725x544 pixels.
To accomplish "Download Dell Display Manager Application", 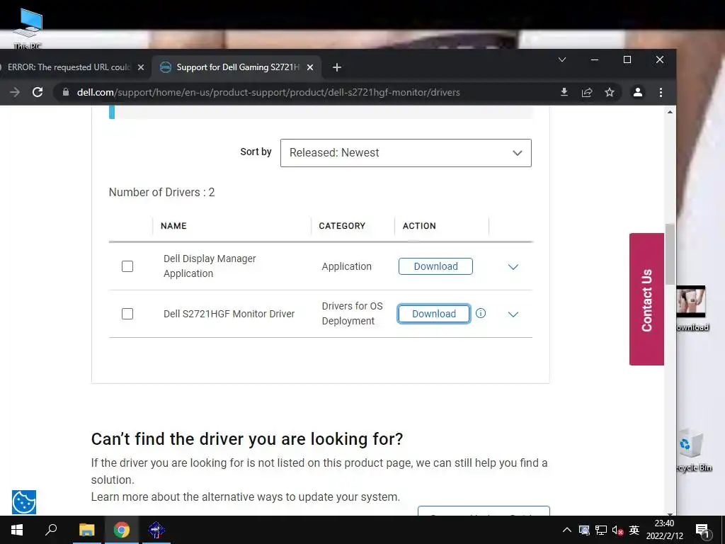I will pyautogui.click(x=435, y=266).
